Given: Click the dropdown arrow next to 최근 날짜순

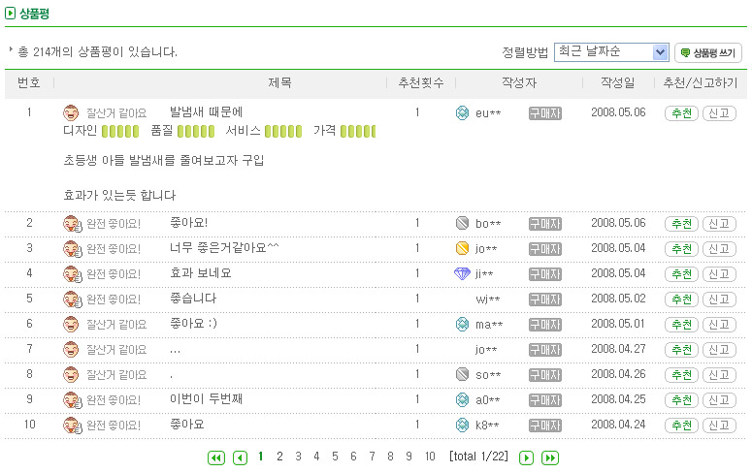Looking at the screenshot, I should coord(661,52).
